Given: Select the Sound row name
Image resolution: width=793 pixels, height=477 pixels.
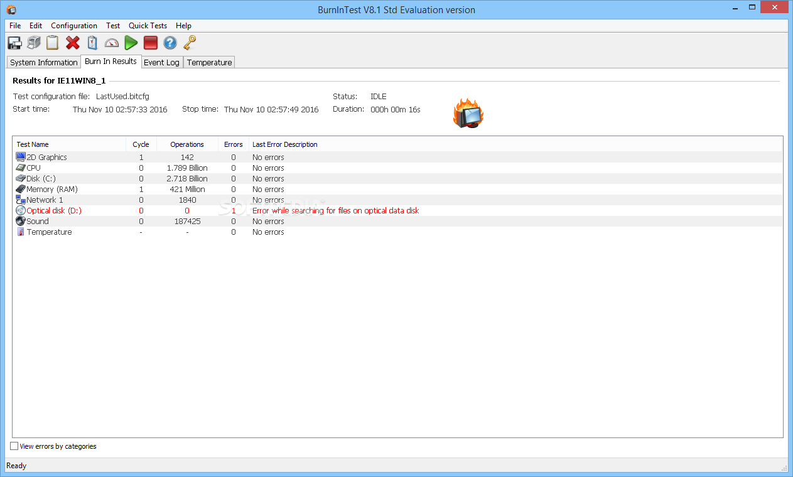Looking at the screenshot, I should click(x=38, y=221).
